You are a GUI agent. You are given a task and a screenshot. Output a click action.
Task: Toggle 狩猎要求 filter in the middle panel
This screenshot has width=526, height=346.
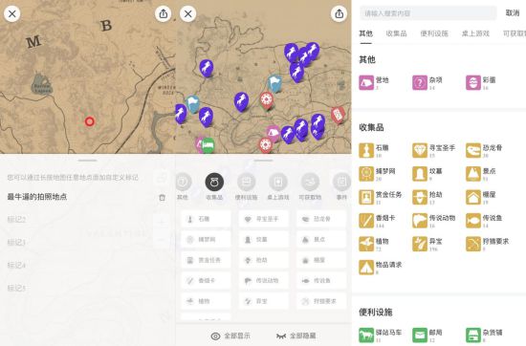coord(321,301)
